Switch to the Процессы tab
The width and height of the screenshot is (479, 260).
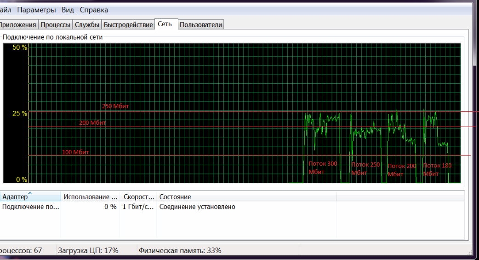click(55, 25)
